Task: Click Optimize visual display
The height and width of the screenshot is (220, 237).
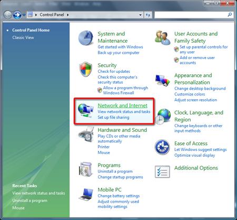Action: 194,156
